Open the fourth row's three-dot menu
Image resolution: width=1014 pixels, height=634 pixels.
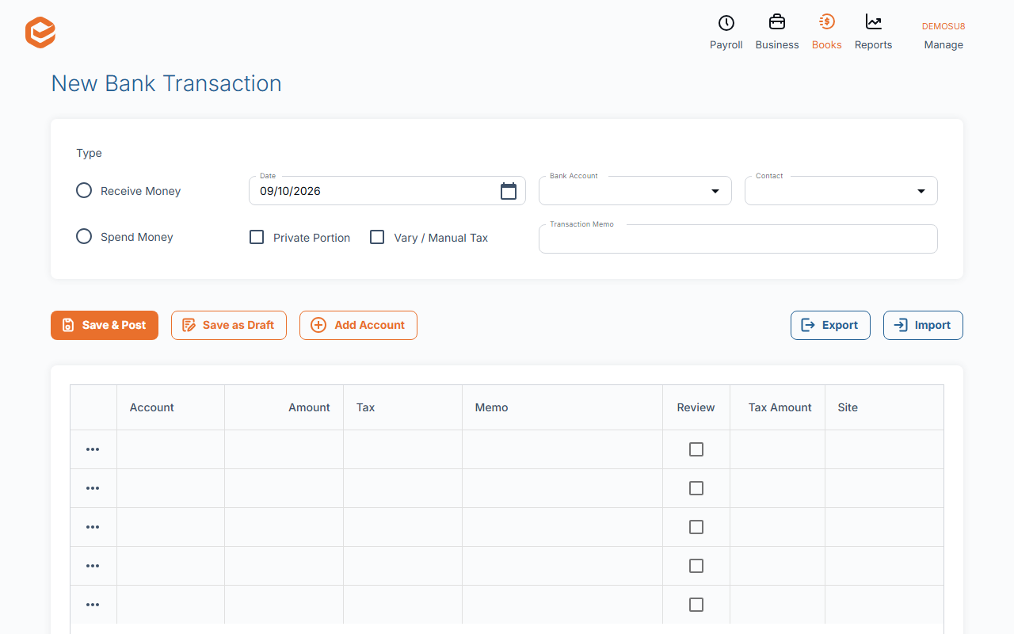pyautogui.click(x=93, y=566)
